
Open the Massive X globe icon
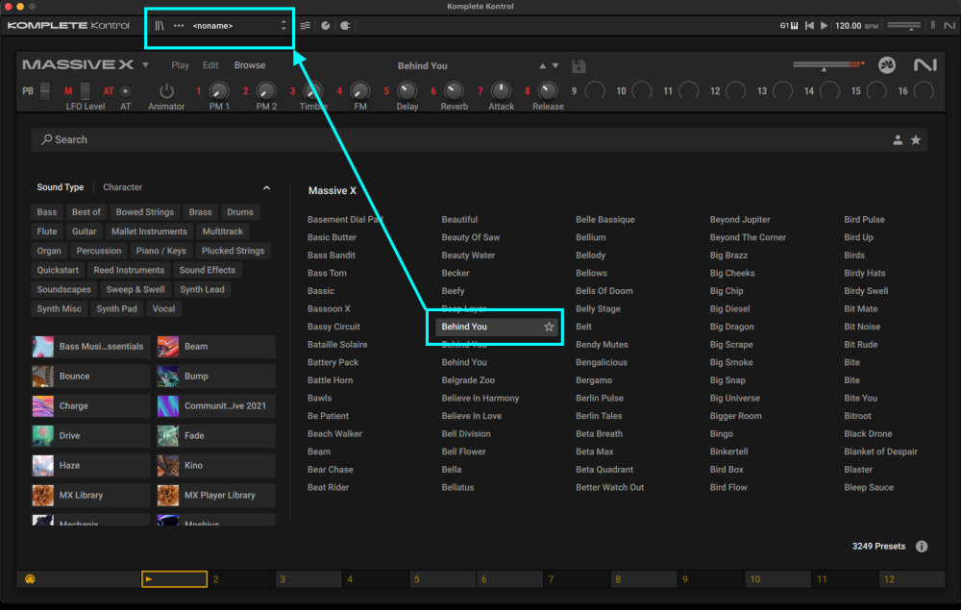[886, 65]
